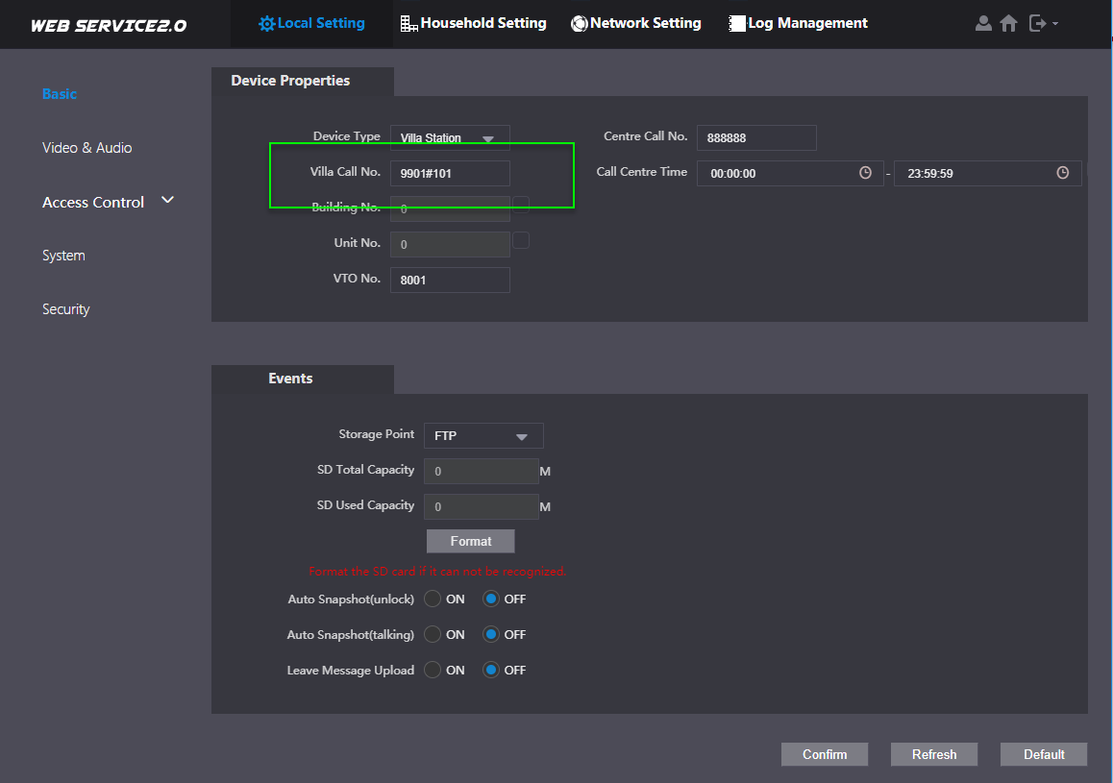Click the Household Setting building icon
Image resolution: width=1113 pixels, height=783 pixels.
(409, 23)
